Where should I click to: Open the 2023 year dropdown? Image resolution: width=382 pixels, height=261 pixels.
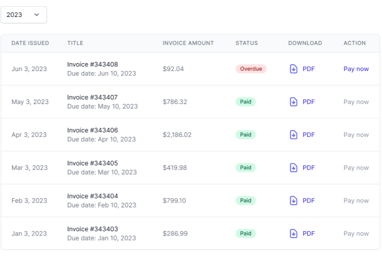(24, 15)
